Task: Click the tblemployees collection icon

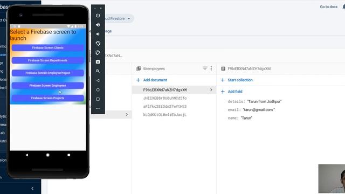Action: point(139,68)
